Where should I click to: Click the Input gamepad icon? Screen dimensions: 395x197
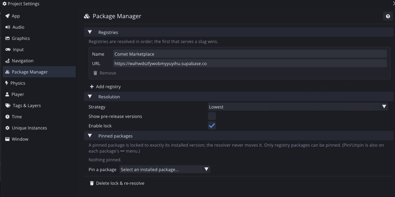click(x=8, y=50)
